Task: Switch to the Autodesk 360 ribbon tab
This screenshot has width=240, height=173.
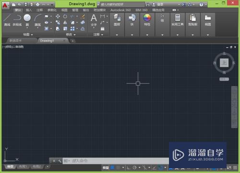Action: [x=120, y=10]
